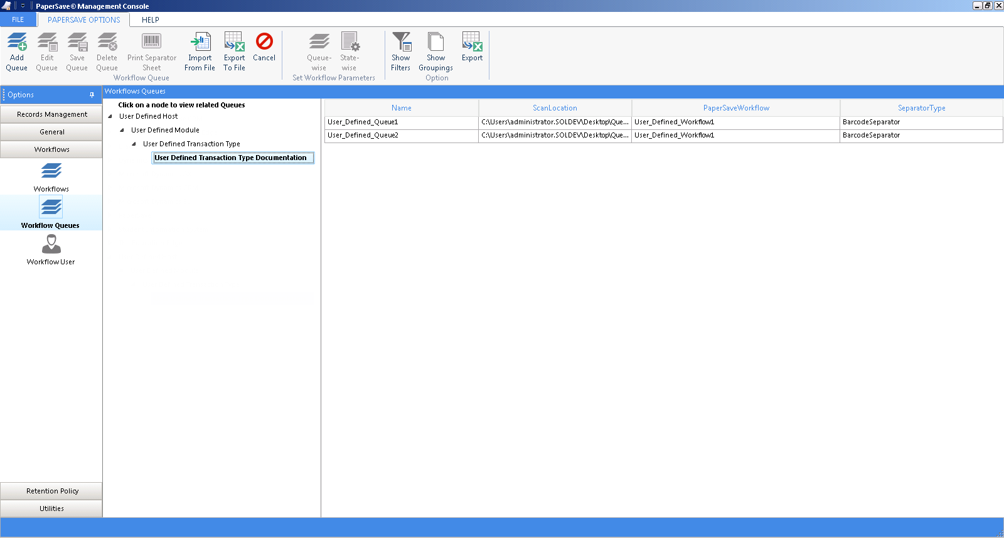Switch to the PAPERSAVE OPTIONS tab

[x=83, y=19]
